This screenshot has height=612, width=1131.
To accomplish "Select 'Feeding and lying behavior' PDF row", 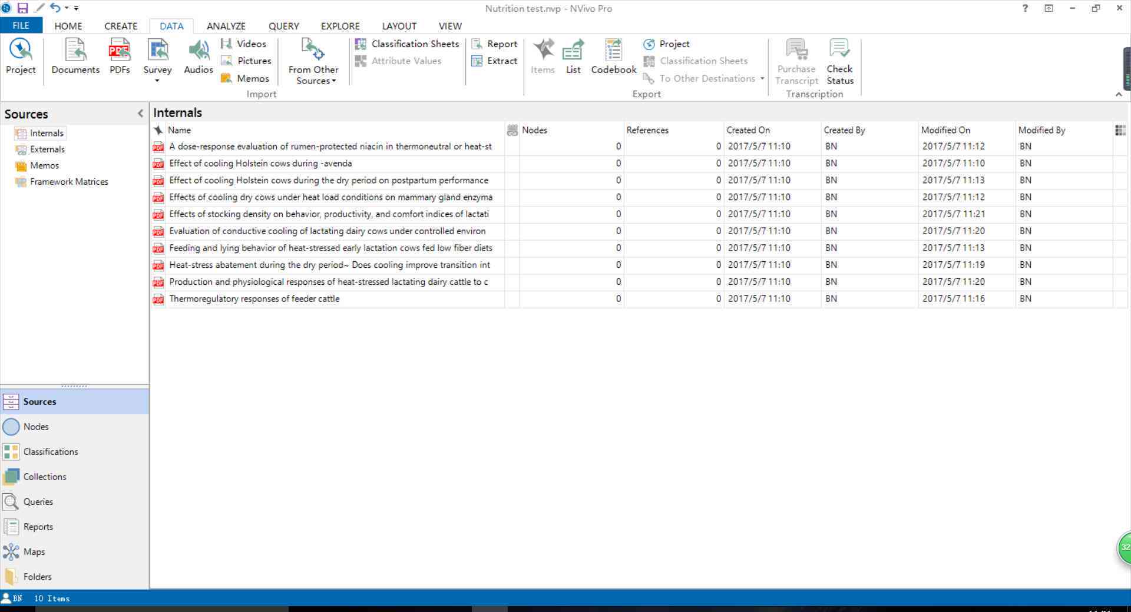I will pyautogui.click(x=639, y=248).
